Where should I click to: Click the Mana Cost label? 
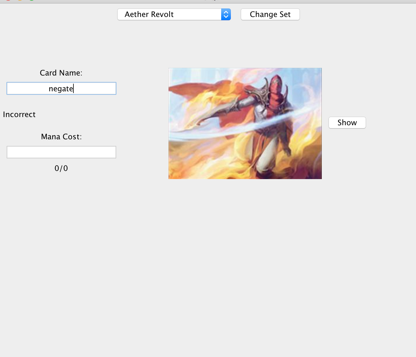click(x=61, y=137)
